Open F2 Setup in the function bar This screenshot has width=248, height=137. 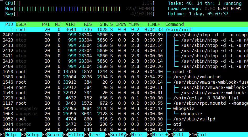[x=31, y=135]
